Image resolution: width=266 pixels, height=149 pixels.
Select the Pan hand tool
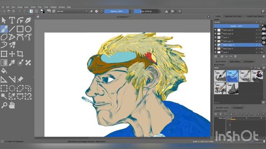coord(12,105)
